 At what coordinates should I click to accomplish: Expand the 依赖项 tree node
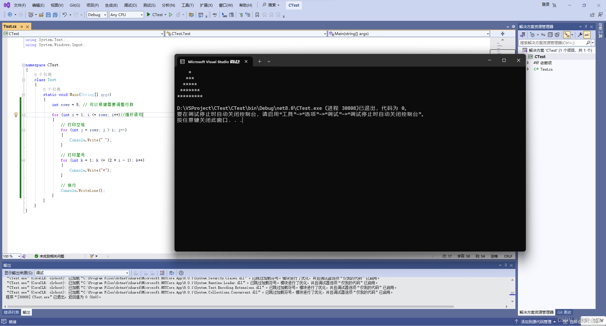[528, 63]
